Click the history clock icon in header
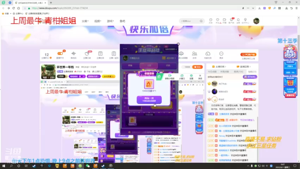Screen dimensions: 300x169 click(211, 21)
